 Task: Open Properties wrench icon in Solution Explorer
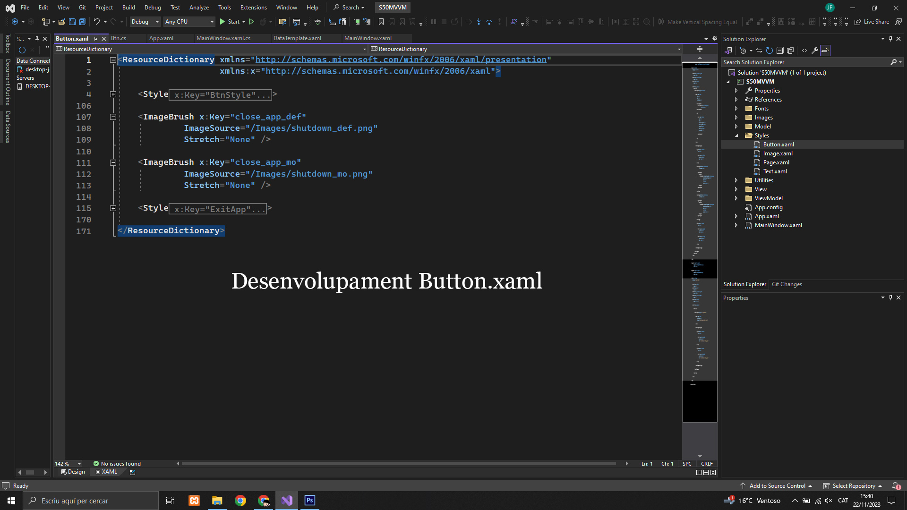(x=815, y=51)
